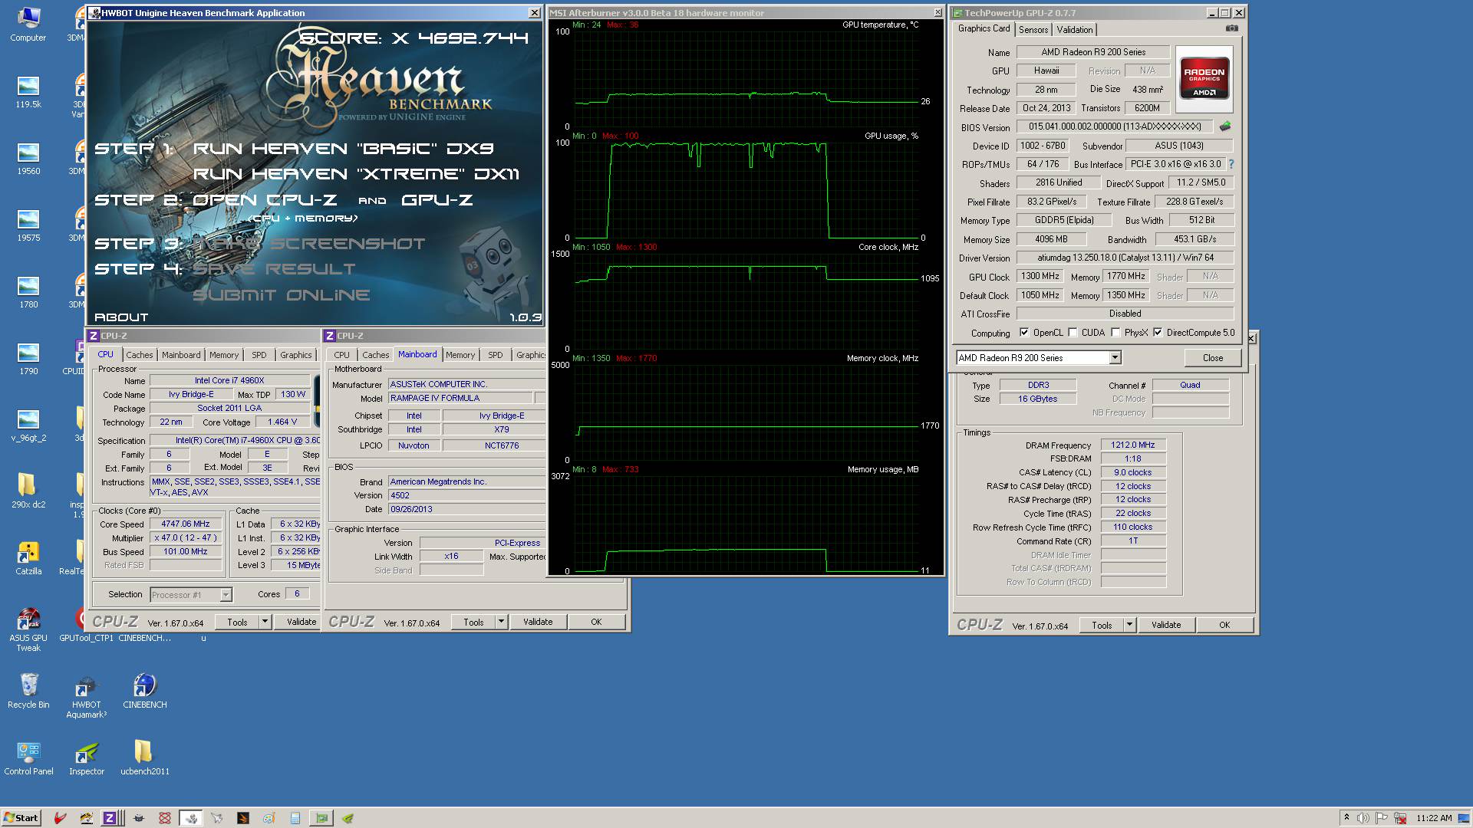Run Heaven "Xtreme" DX11 benchmark
Image resolution: width=1473 pixels, height=828 pixels.
tap(356, 174)
